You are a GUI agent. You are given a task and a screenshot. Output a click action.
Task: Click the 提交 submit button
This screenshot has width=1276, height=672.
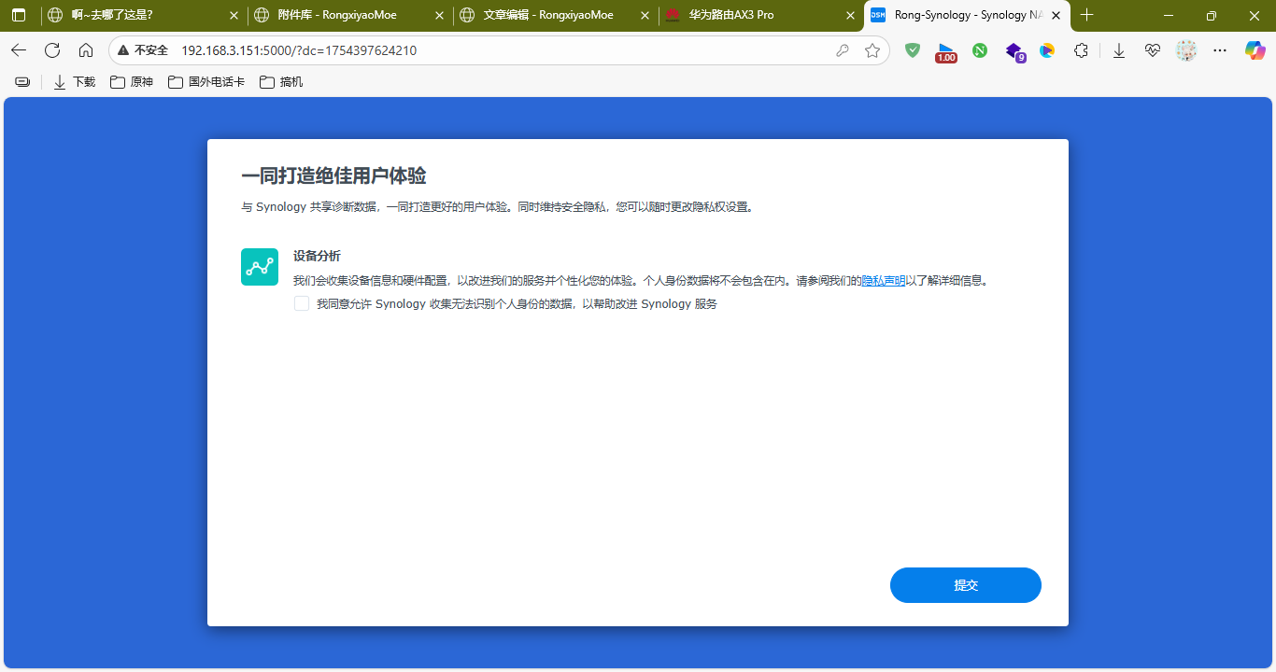coord(965,585)
